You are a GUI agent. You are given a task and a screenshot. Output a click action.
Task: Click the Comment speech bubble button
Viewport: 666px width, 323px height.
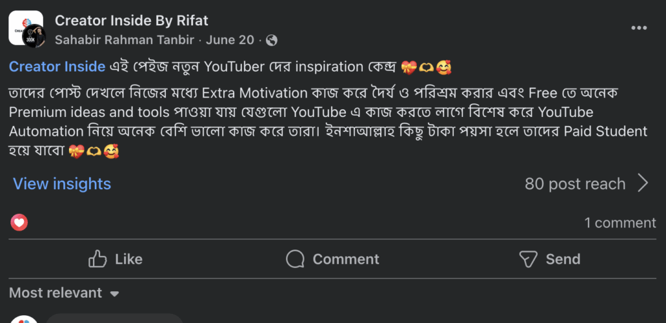point(332,259)
